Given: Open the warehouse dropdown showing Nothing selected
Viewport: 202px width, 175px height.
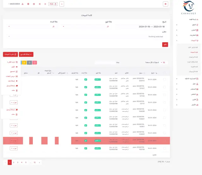Looking at the screenshot, I should point(86,37).
